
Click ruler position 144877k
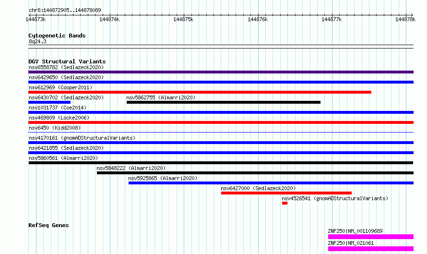[x=332, y=19]
